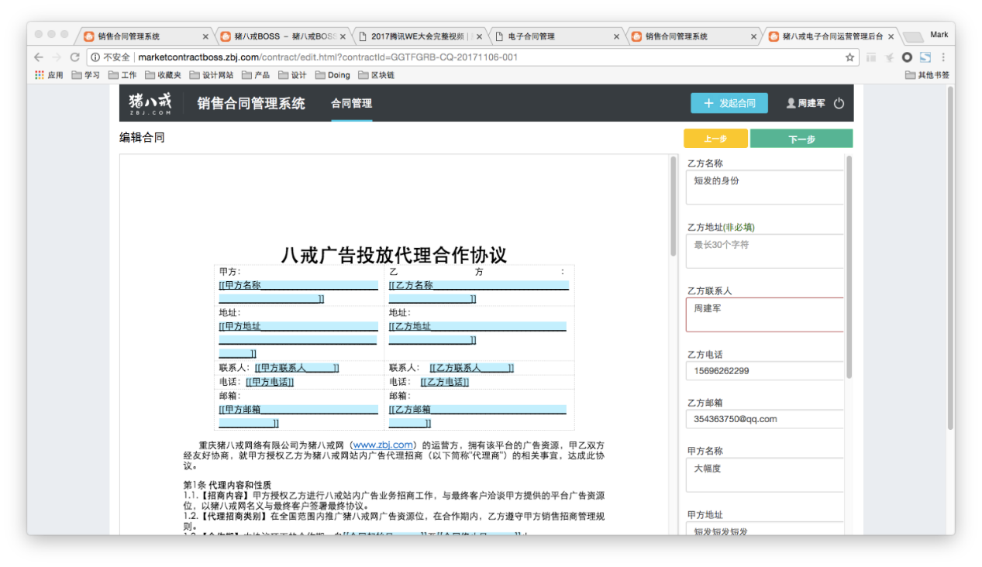Open the Mark profile button in Chrome
The height and width of the screenshot is (567, 982).
[939, 34]
